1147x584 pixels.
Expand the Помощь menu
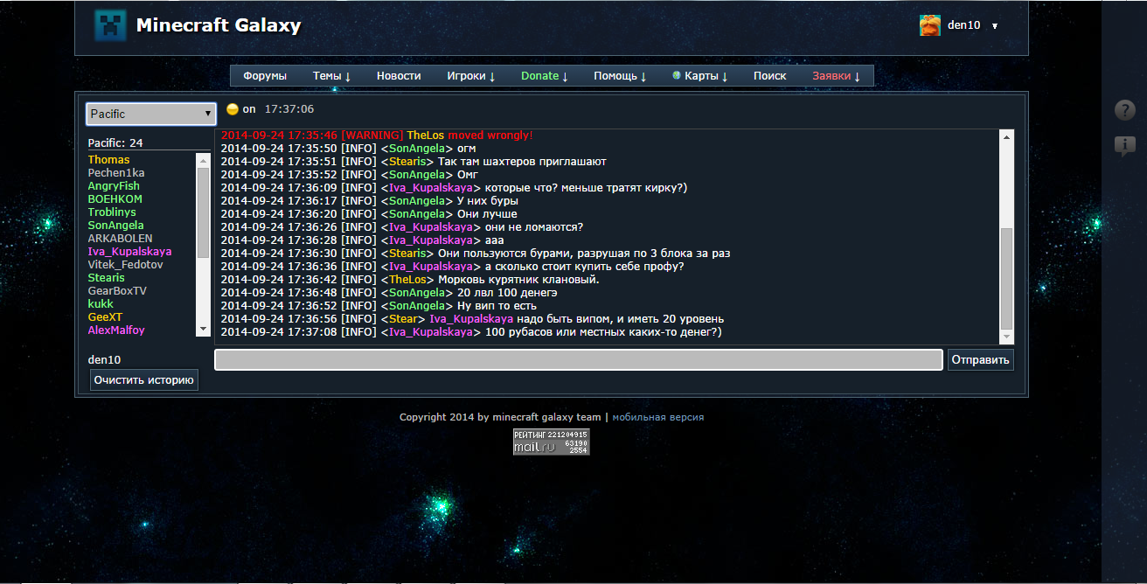pyautogui.click(x=620, y=76)
